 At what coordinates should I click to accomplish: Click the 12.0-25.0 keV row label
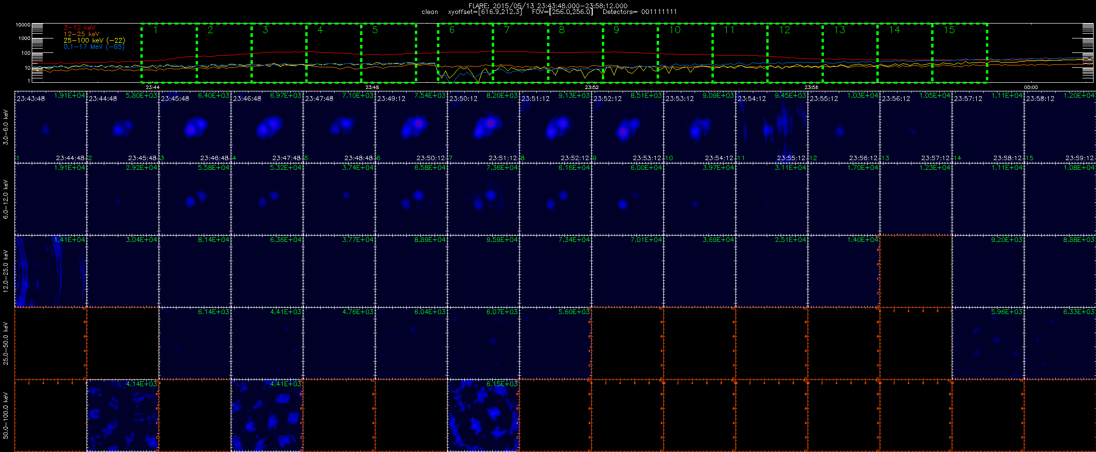pyautogui.click(x=6, y=271)
